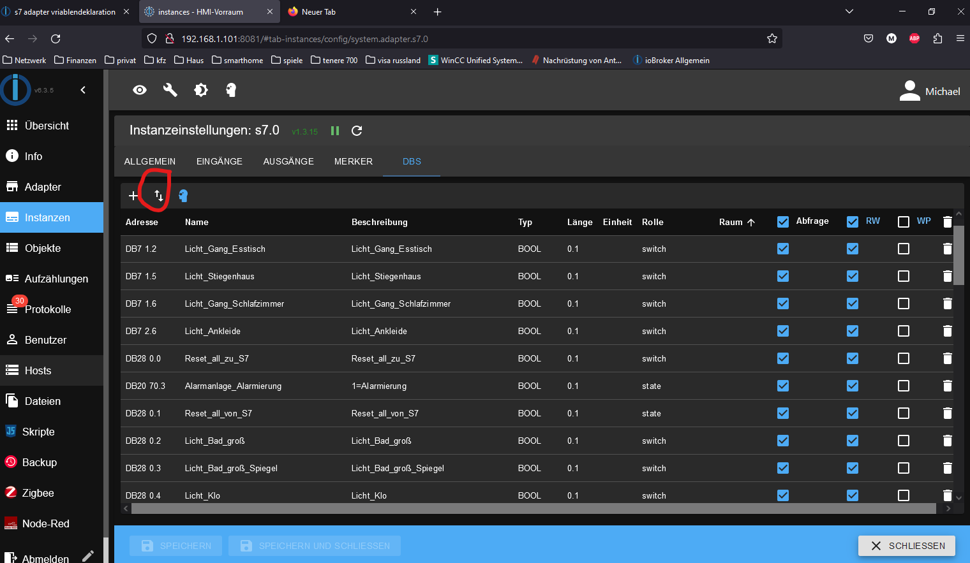Go to Adapter in the sidebar
The height and width of the screenshot is (563, 970).
tap(52, 187)
